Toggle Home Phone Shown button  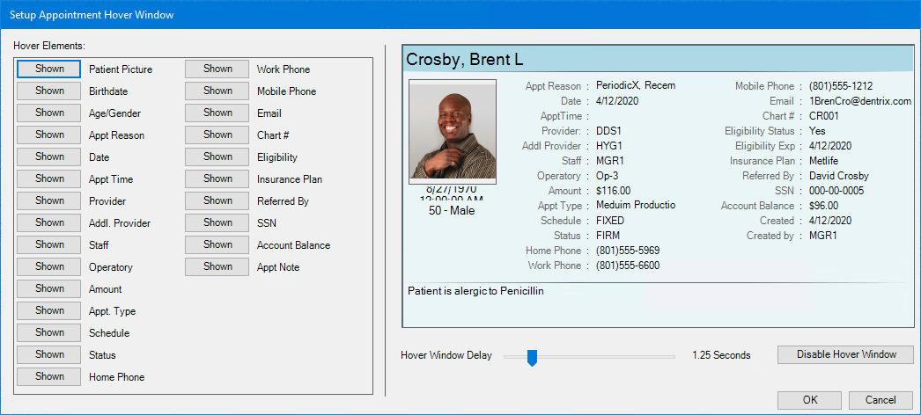[x=49, y=376]
